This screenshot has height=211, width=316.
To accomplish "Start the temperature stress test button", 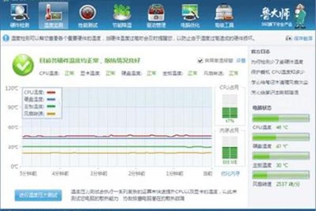I will coord(38,195).
